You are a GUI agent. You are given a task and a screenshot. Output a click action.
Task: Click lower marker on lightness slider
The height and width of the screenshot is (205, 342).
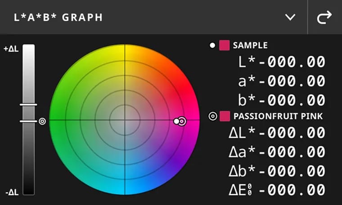click(x=28, y=121)
